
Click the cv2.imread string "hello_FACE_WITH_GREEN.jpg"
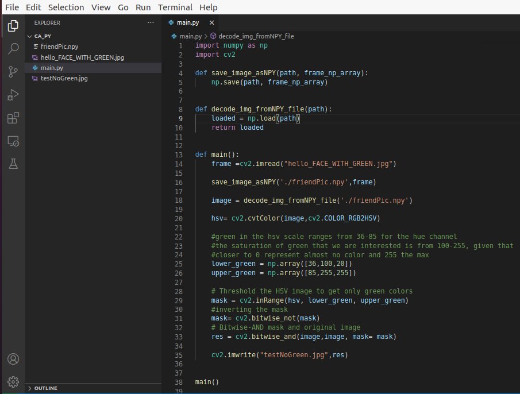(338, 164)
